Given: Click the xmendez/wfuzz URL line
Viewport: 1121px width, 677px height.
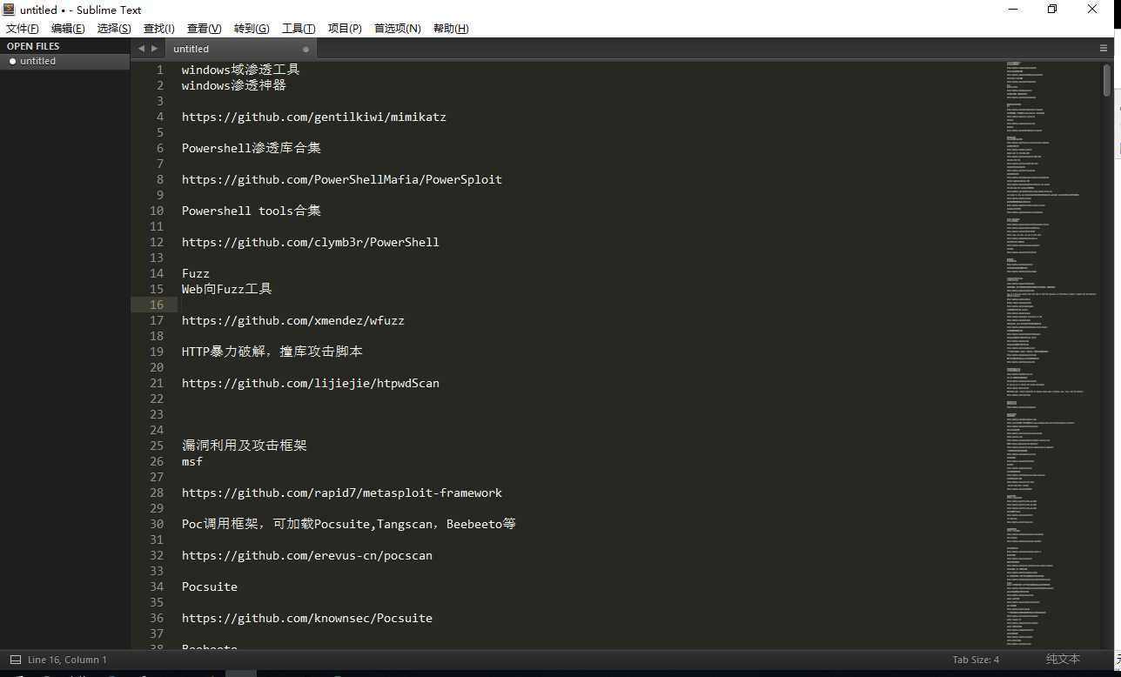Looking at the screenshot, I should [x=293, y=320].
